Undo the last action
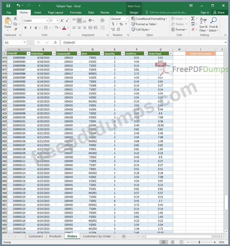Viewport: 230px width, 246px height. [x=18, y=5]
